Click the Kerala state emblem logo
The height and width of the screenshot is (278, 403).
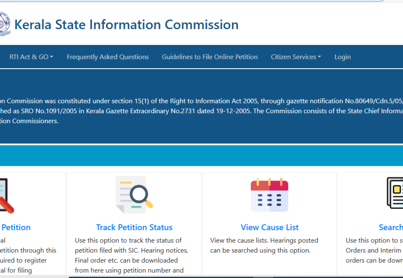[x=4, y=24]
